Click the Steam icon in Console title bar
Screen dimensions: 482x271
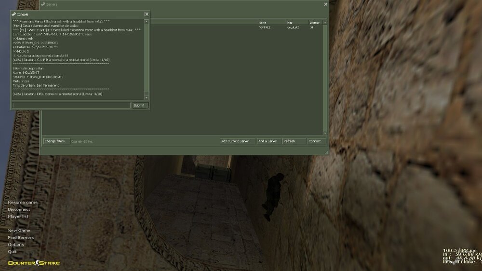pos(14,14)
